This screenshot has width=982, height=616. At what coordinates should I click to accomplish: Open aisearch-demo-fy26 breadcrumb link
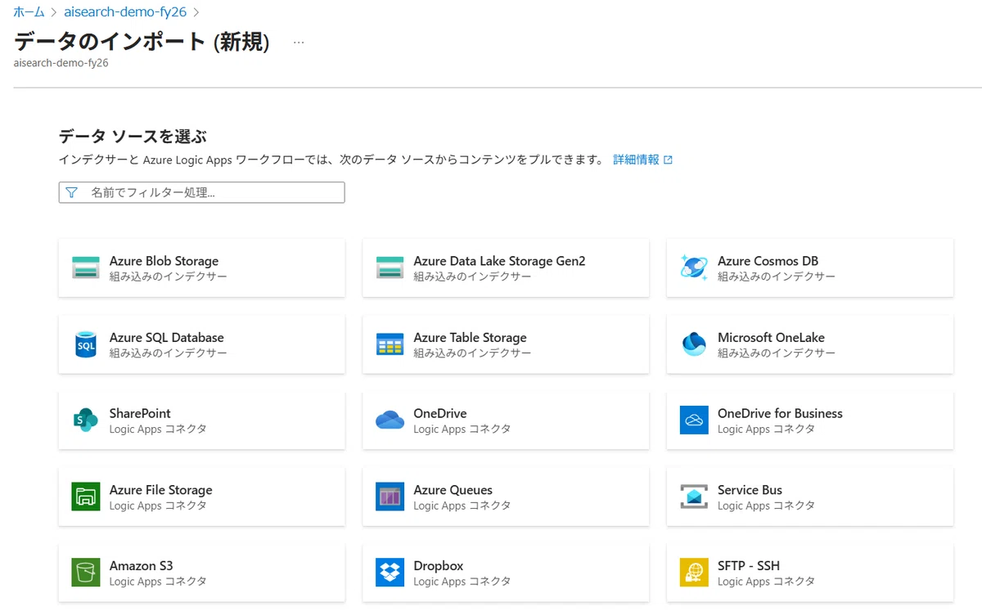coord(126,12)
